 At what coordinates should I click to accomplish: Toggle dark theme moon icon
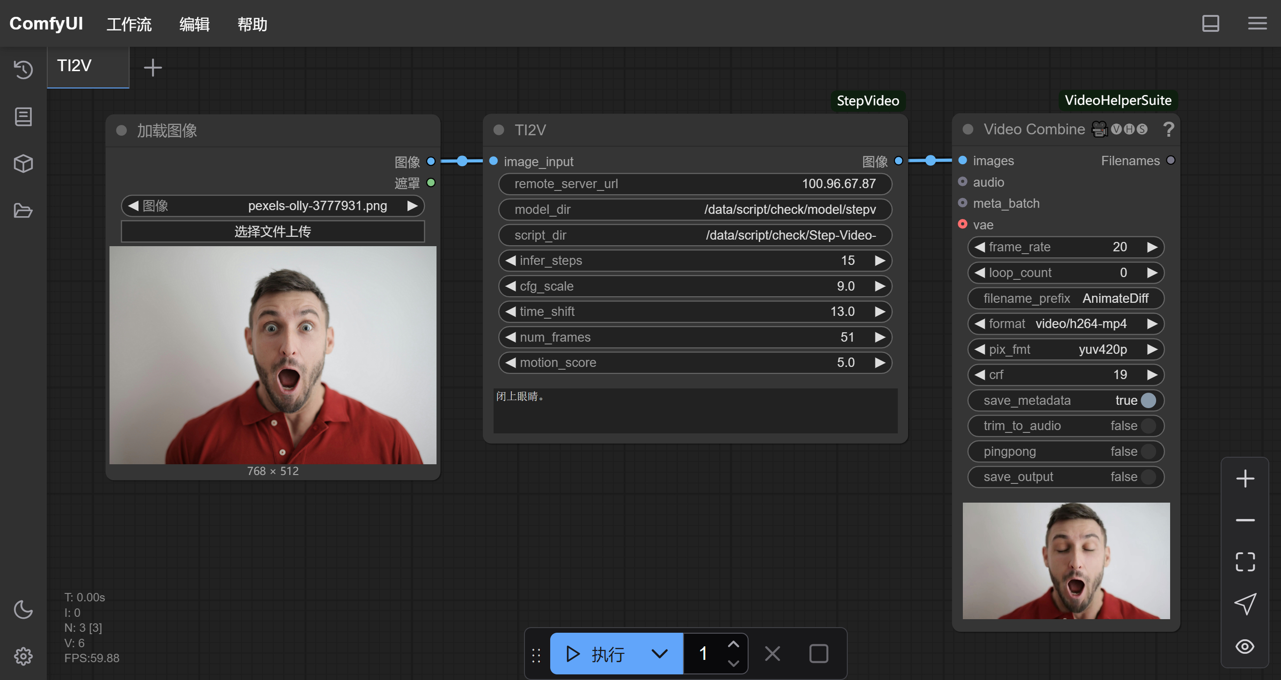point(23,609)
